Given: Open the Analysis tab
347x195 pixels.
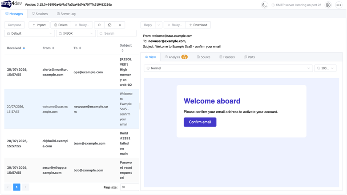Looking at the screenshot, I should [176, 57].
